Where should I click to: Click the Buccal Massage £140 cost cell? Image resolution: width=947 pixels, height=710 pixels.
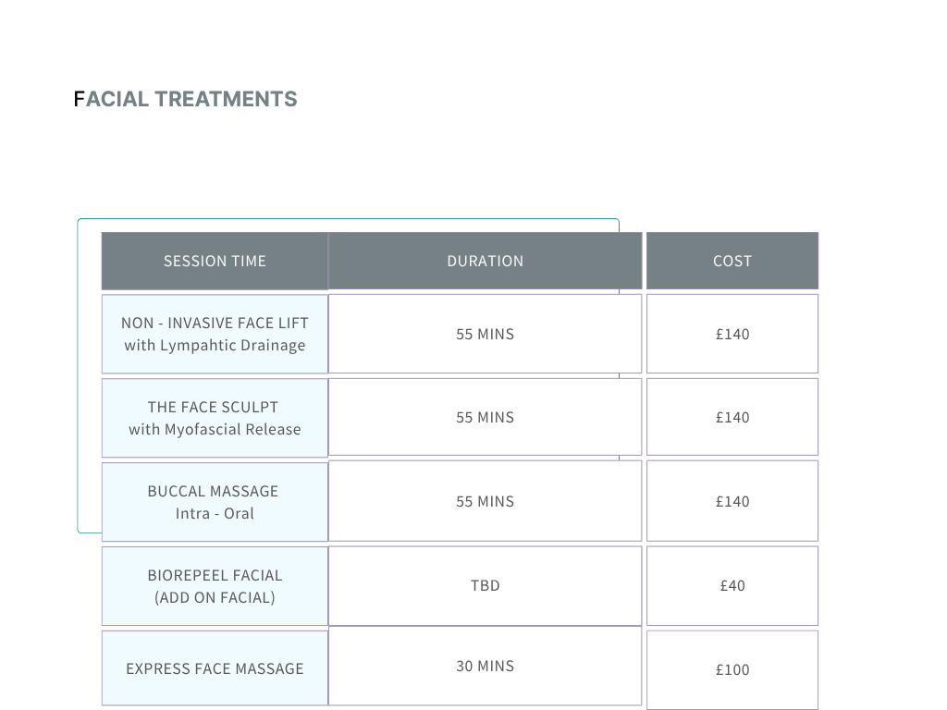[x=732, y=501]
